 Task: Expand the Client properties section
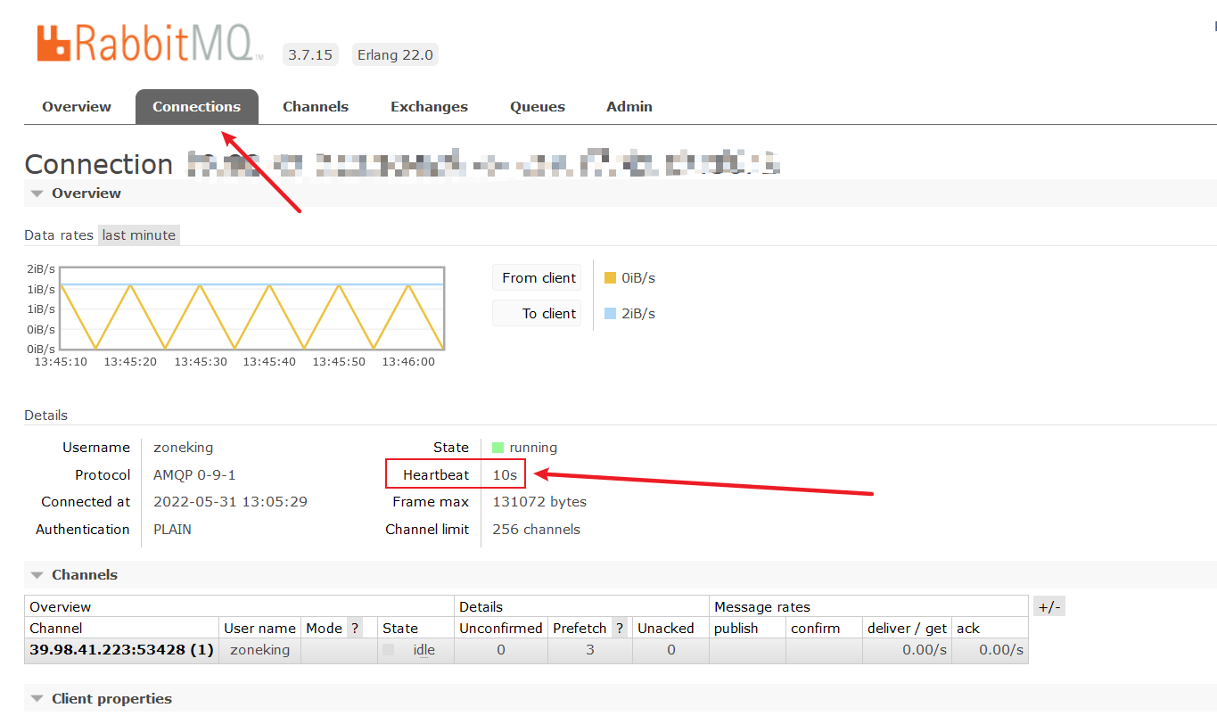[102, 699]
